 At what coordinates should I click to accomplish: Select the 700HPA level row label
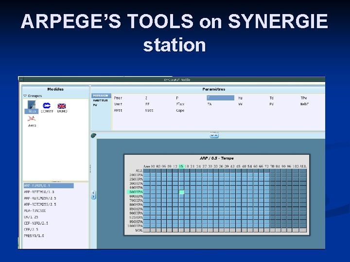pos(136,200)
